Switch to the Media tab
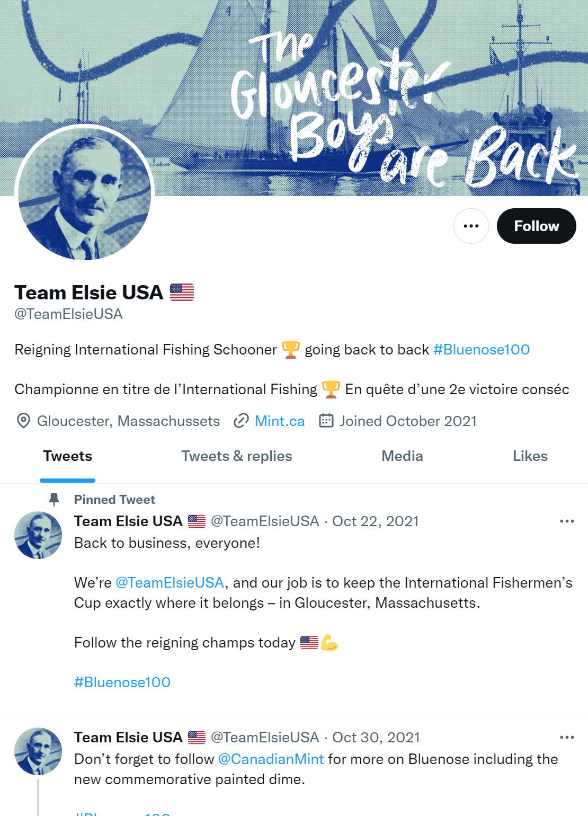Image resolution: width=588 pixels, height=816 pixels. (402, 456)
